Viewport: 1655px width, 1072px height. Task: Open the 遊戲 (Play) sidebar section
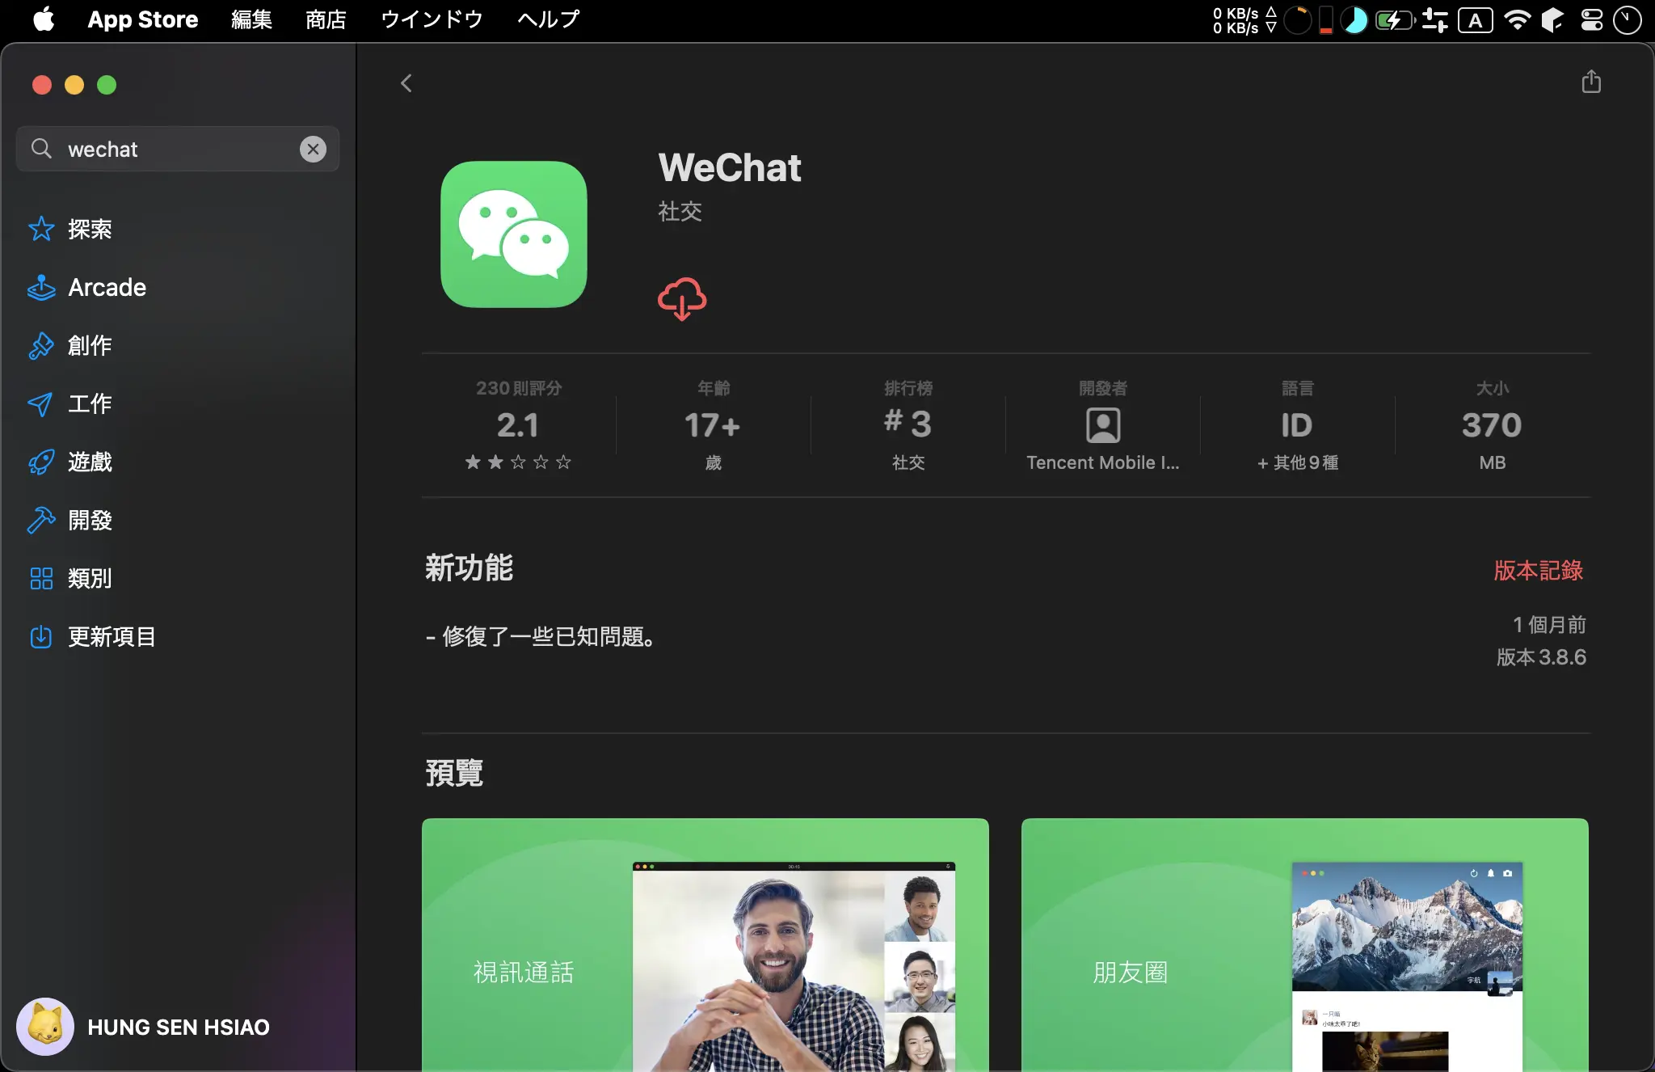178,462
